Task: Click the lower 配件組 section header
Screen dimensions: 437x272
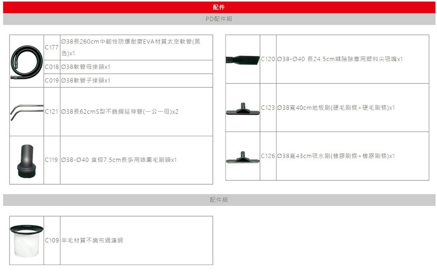Action: click(219, 200)
